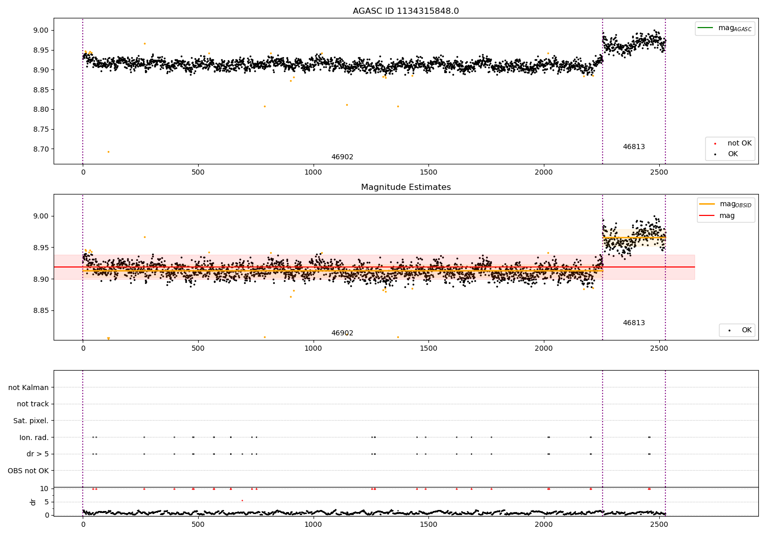Screen dimensions: 766x536
Task: Click x-tick 1500 on top plot
Action: (428, 172)
